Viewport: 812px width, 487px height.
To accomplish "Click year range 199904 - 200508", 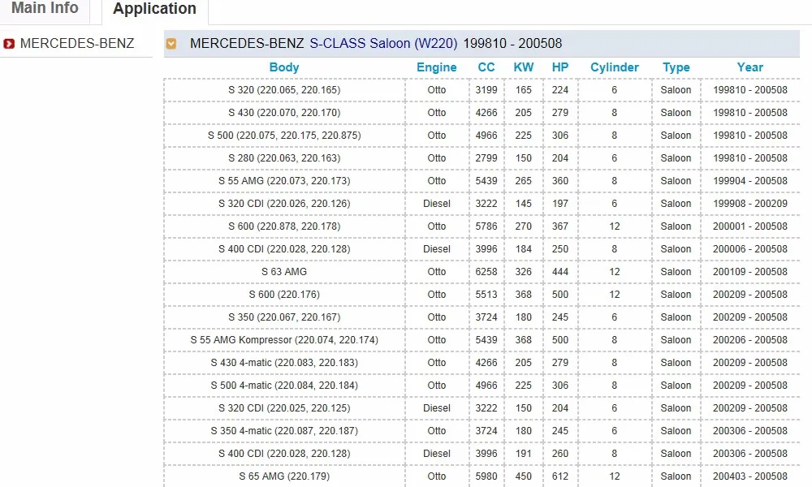I will [x=749, y=181].
